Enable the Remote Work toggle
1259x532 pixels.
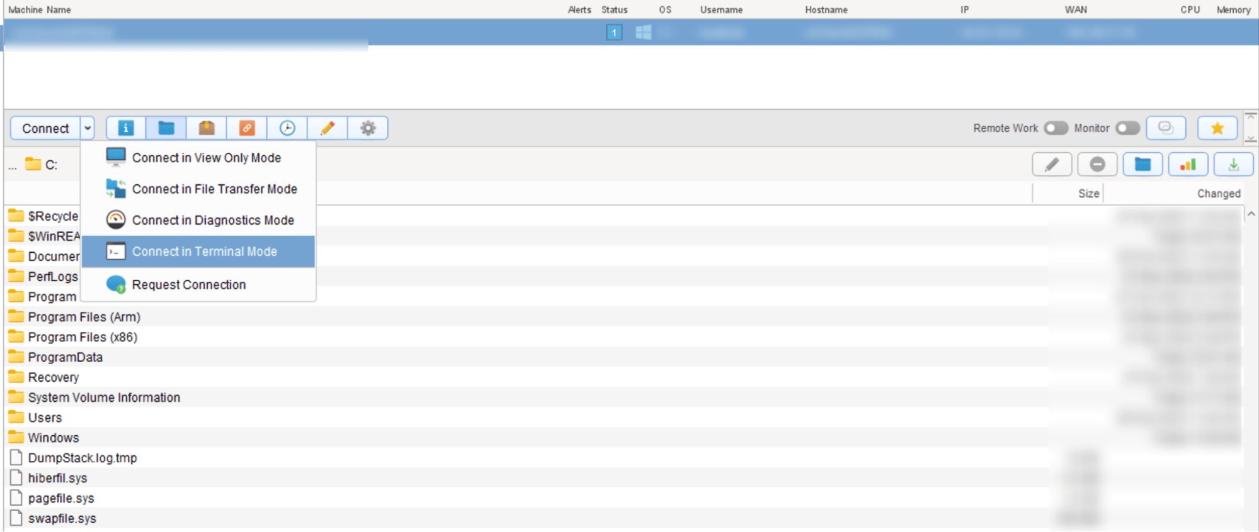(1056, 128)
